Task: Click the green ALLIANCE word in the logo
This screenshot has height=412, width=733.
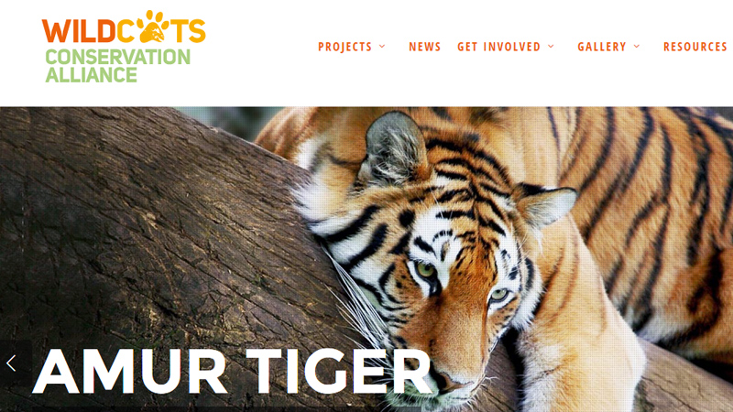Action: tap(91, 75)
